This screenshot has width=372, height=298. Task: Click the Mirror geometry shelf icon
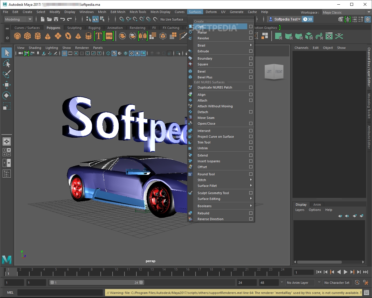[x=143, y=36]
